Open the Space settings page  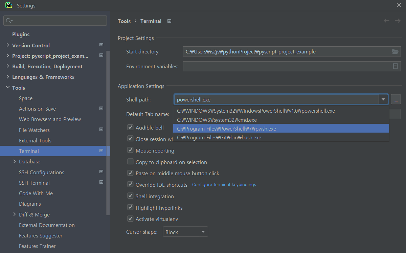[26, 98]
